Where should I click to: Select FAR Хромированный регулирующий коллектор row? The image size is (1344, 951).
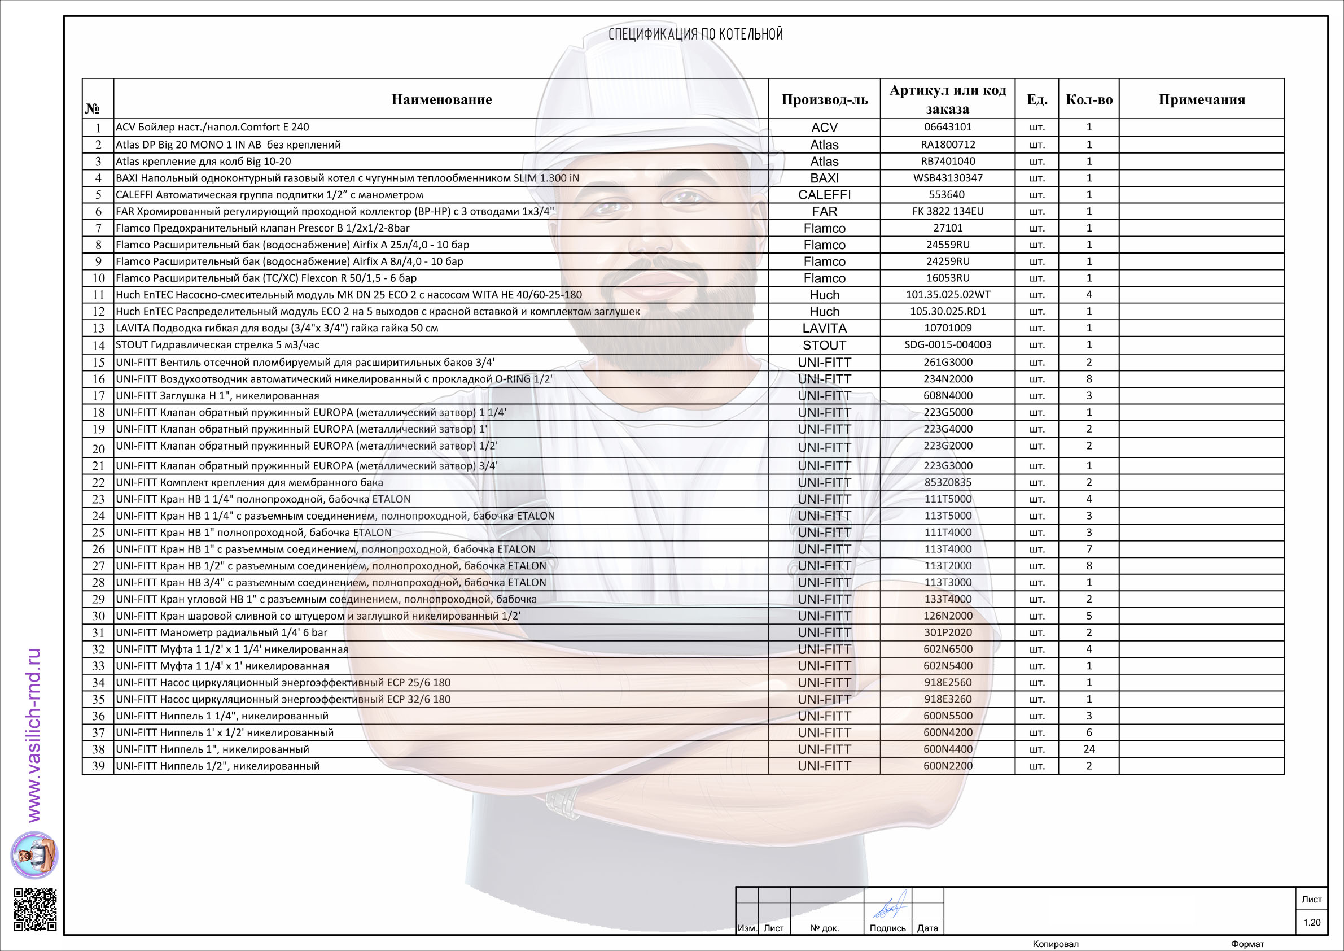[x=683, y=211]
